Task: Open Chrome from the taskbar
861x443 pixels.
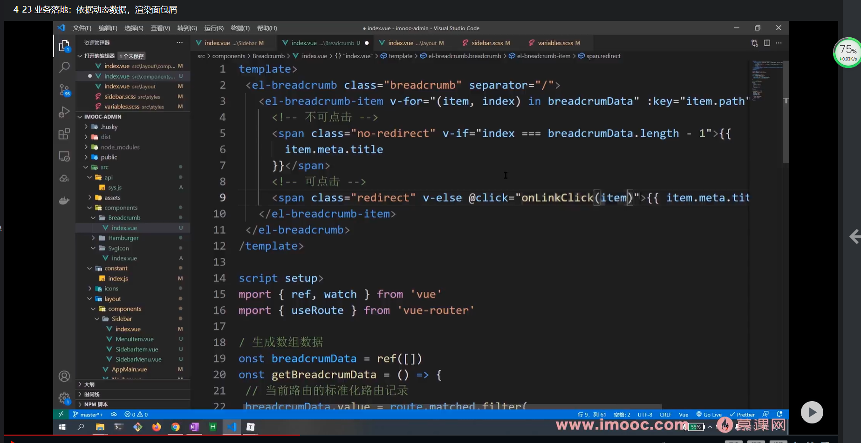Action: click(x=176, y=427)
